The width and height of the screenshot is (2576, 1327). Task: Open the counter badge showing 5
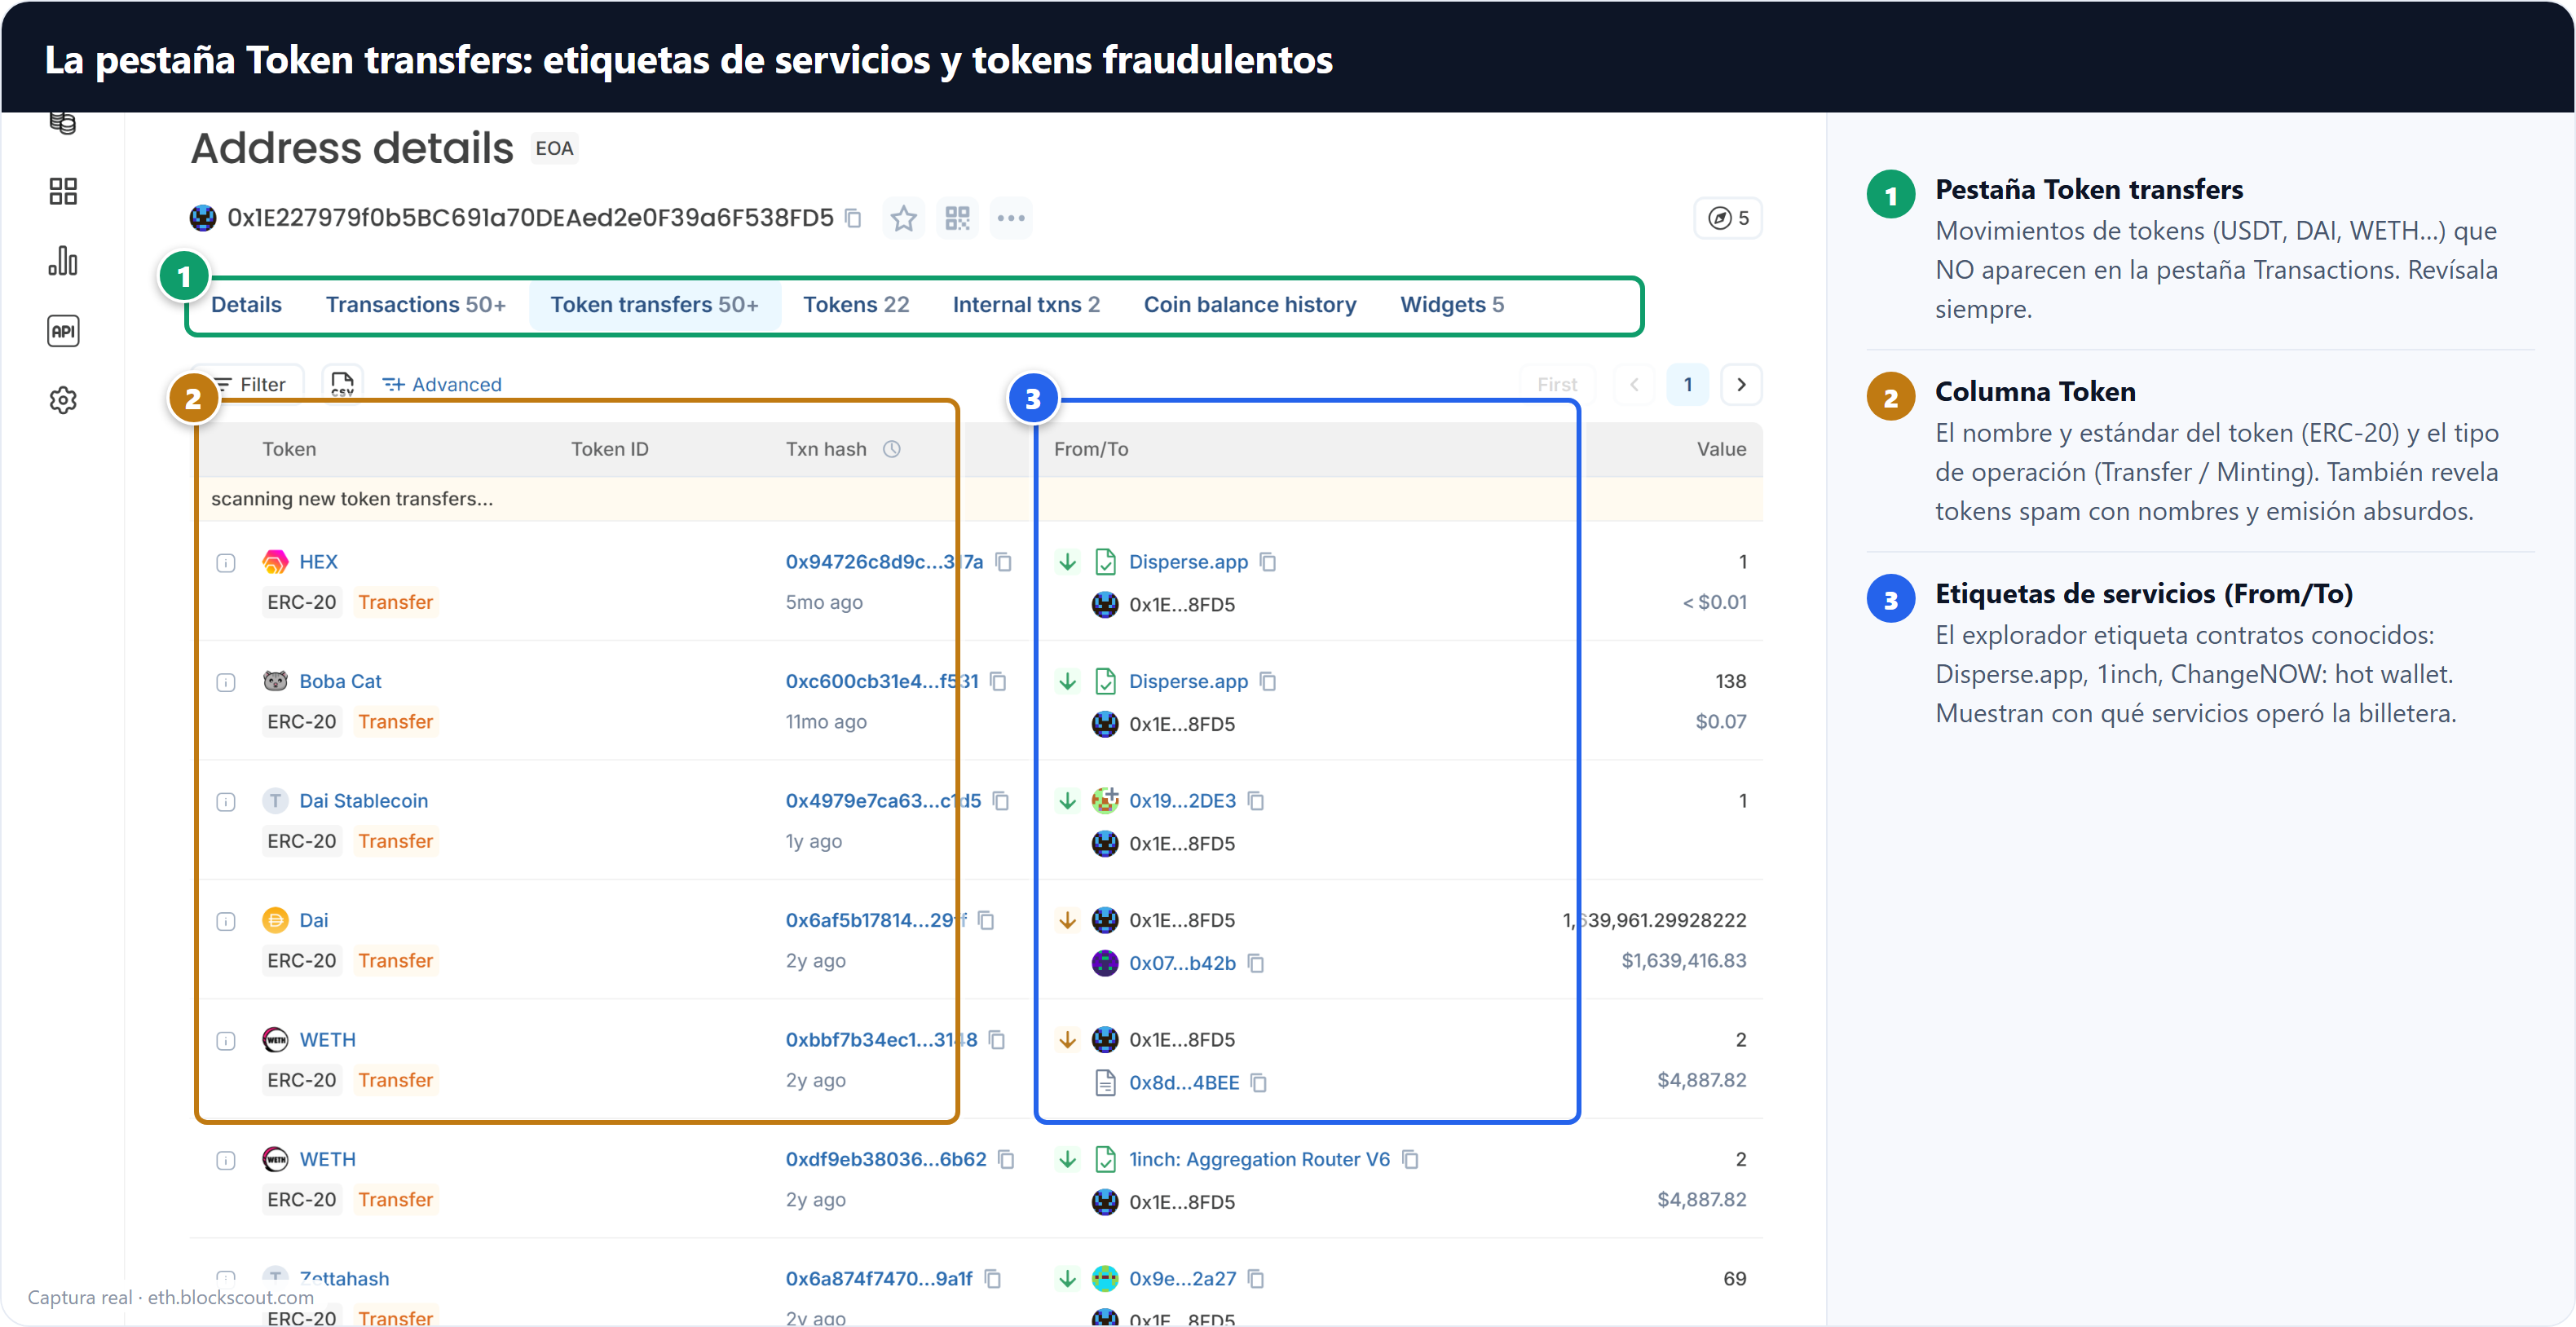(x=1728, y=218)
